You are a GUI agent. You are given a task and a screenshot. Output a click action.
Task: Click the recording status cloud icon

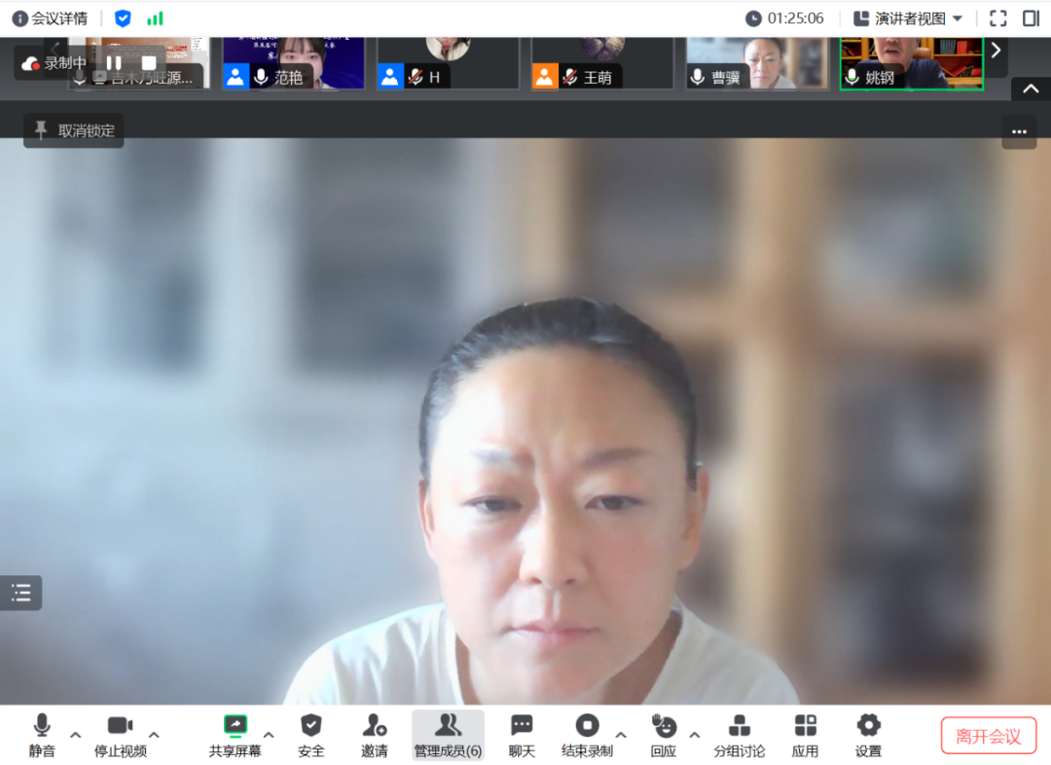(x=30, y=63)
